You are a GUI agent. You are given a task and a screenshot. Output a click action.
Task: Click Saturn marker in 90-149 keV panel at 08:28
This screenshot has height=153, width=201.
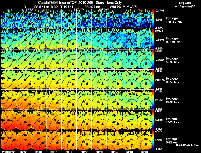pos(103,44)
